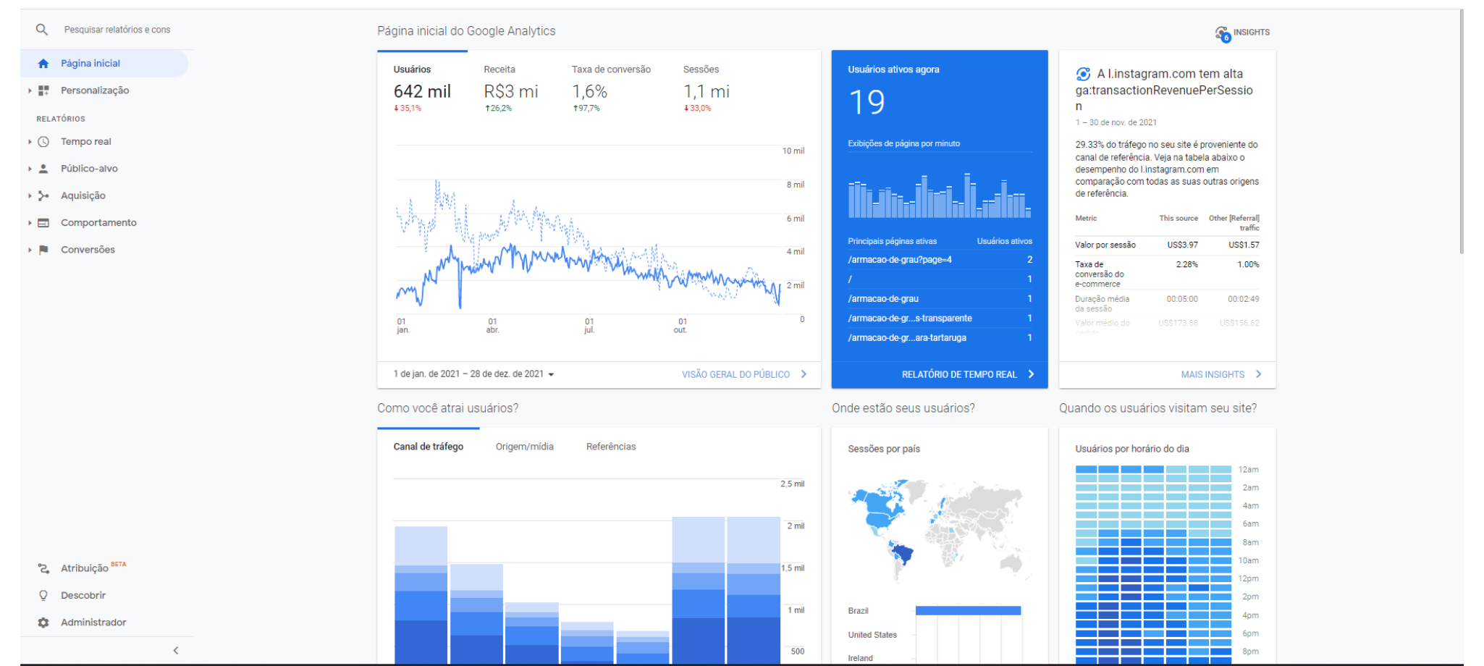Click active page /armacao-de-gr...s-transparente
The width and height of the screenshot is (1484, 666).
click(940, 319)
